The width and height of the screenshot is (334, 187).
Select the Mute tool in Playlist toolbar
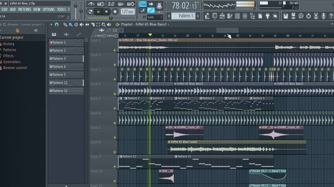(x=81, y=24)
